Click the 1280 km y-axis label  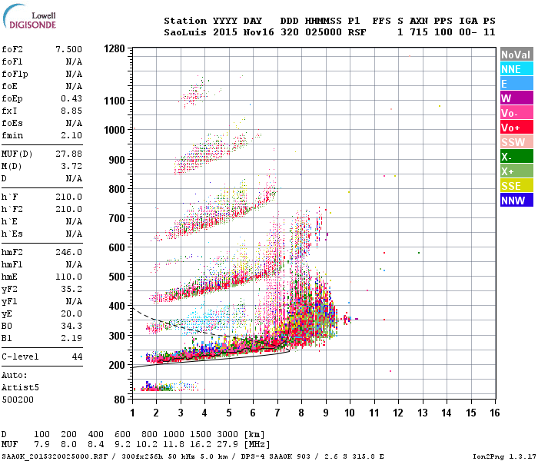pyautogui.click(x=115, y=48)
